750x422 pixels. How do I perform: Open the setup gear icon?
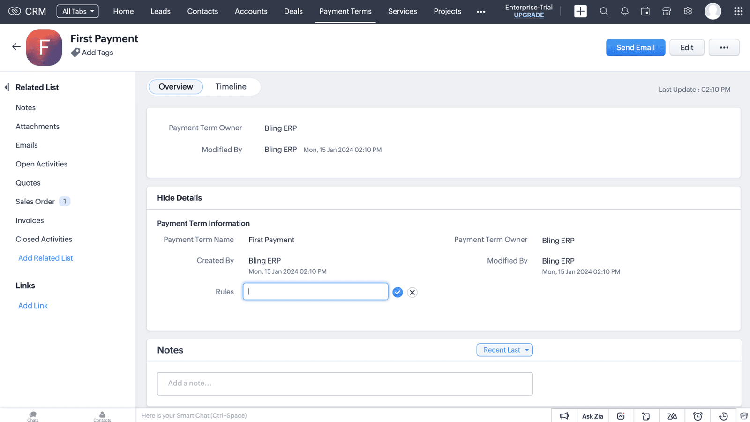click(x=688, y=11)
